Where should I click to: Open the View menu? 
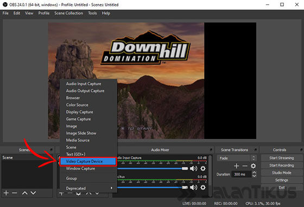click(29, 13)
